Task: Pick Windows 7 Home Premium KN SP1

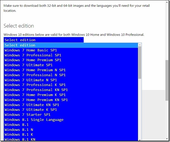Action: (x=71, y=100)
